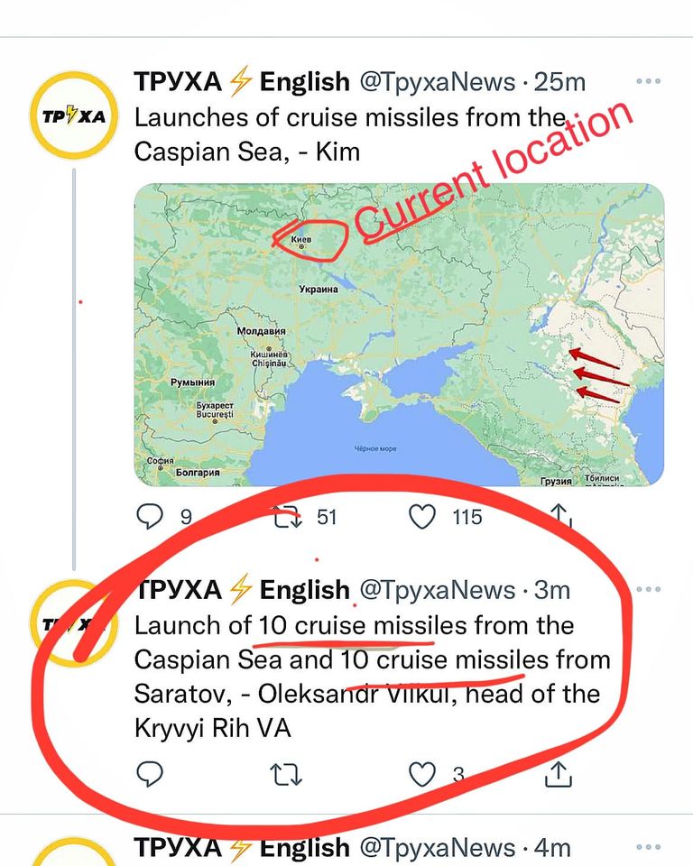This screenshot has height=866, width=693.
Task: Share the Kryvyi Rih VA tweet
Action: tap(559, 774)
